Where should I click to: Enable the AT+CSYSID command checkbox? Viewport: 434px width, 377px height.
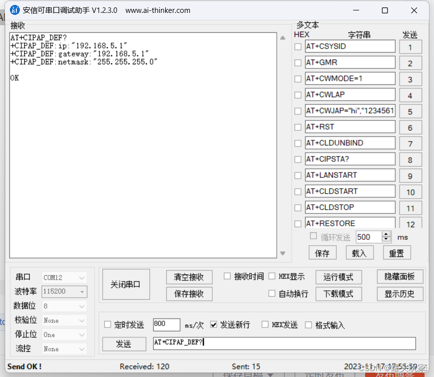click(x=298, y=47)
